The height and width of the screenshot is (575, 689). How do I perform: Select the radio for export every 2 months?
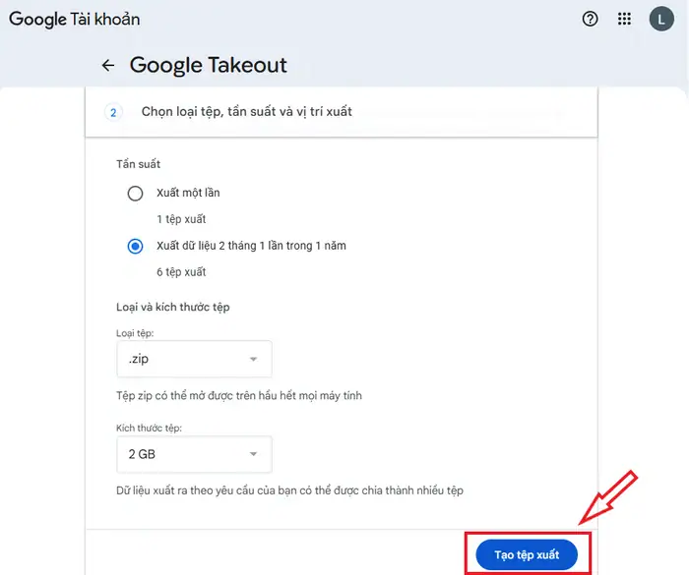[x=136, y=246]
